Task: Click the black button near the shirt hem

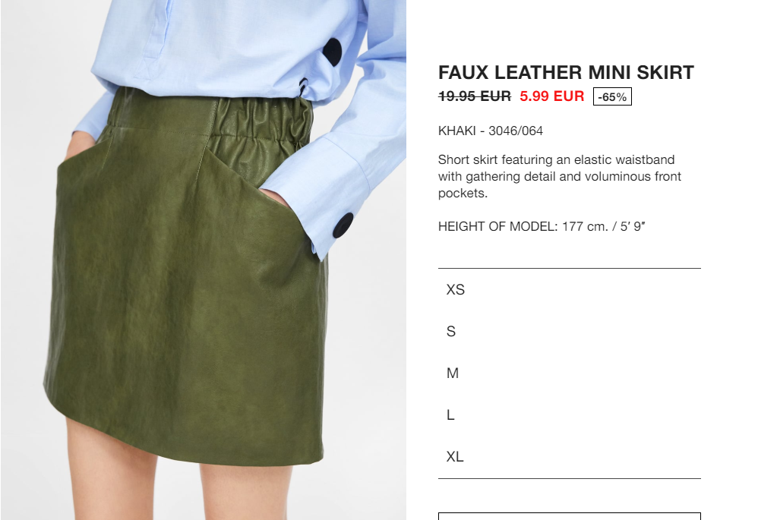Action: coord(333,52)
